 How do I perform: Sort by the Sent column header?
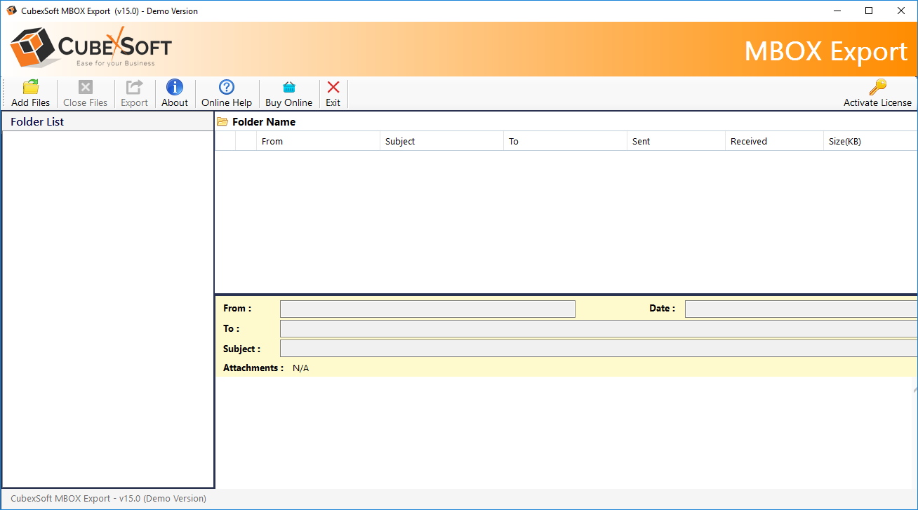click(x=676, y=141)
